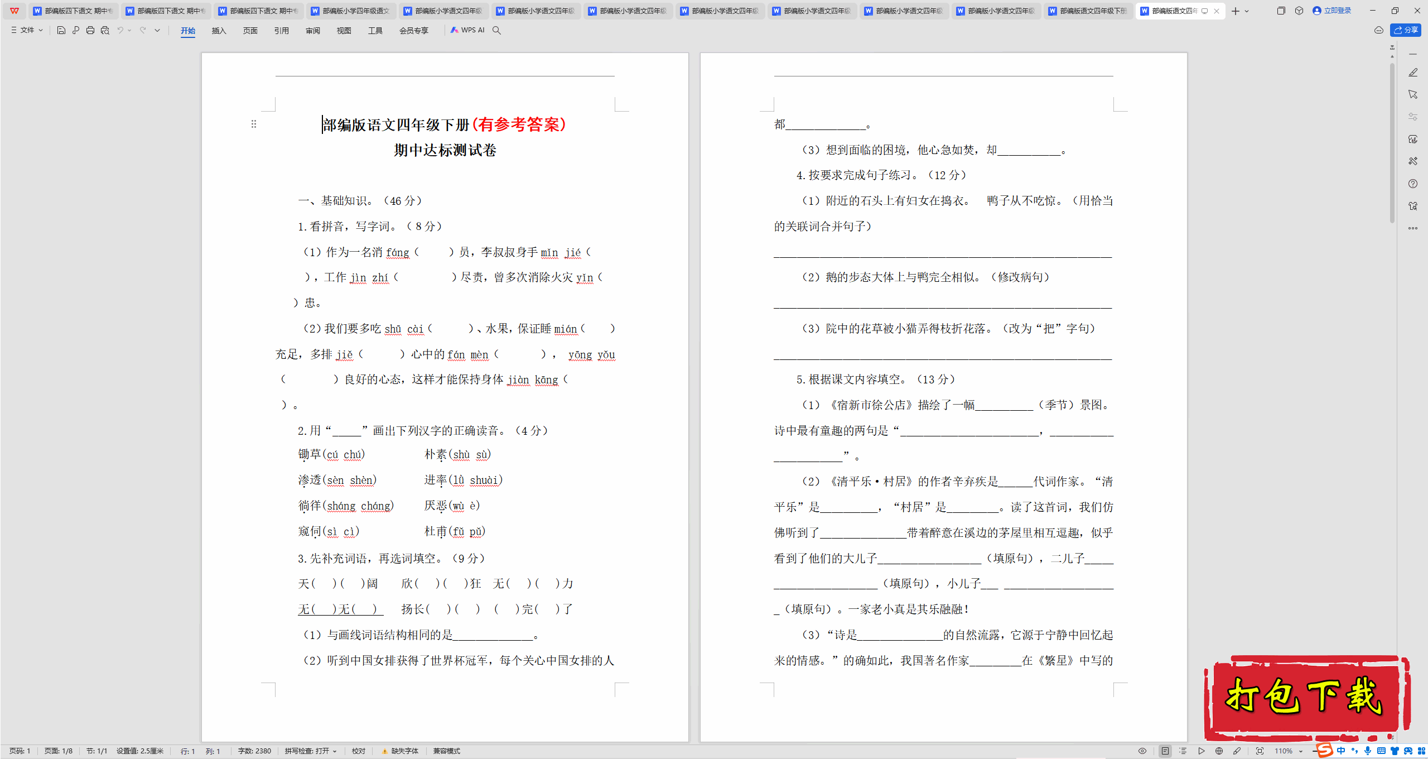Click the new tab plus button

[1236, 11]
